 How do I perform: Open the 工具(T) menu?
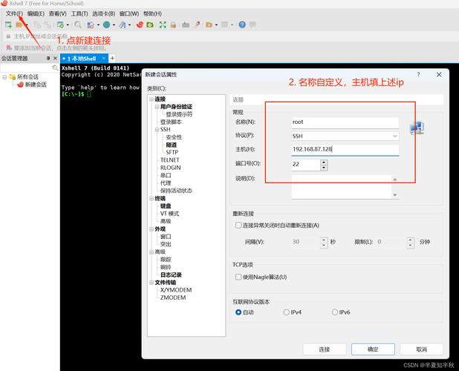click(79, 13)
